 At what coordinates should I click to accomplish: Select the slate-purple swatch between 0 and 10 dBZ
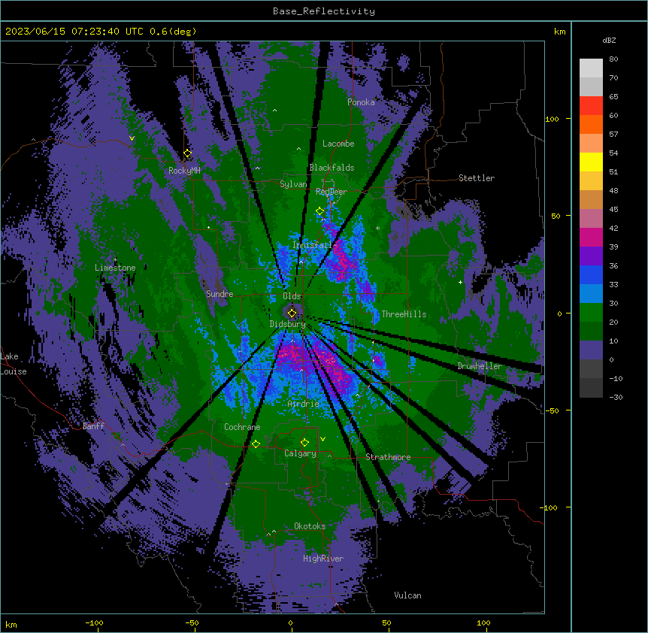pos(591,350)
